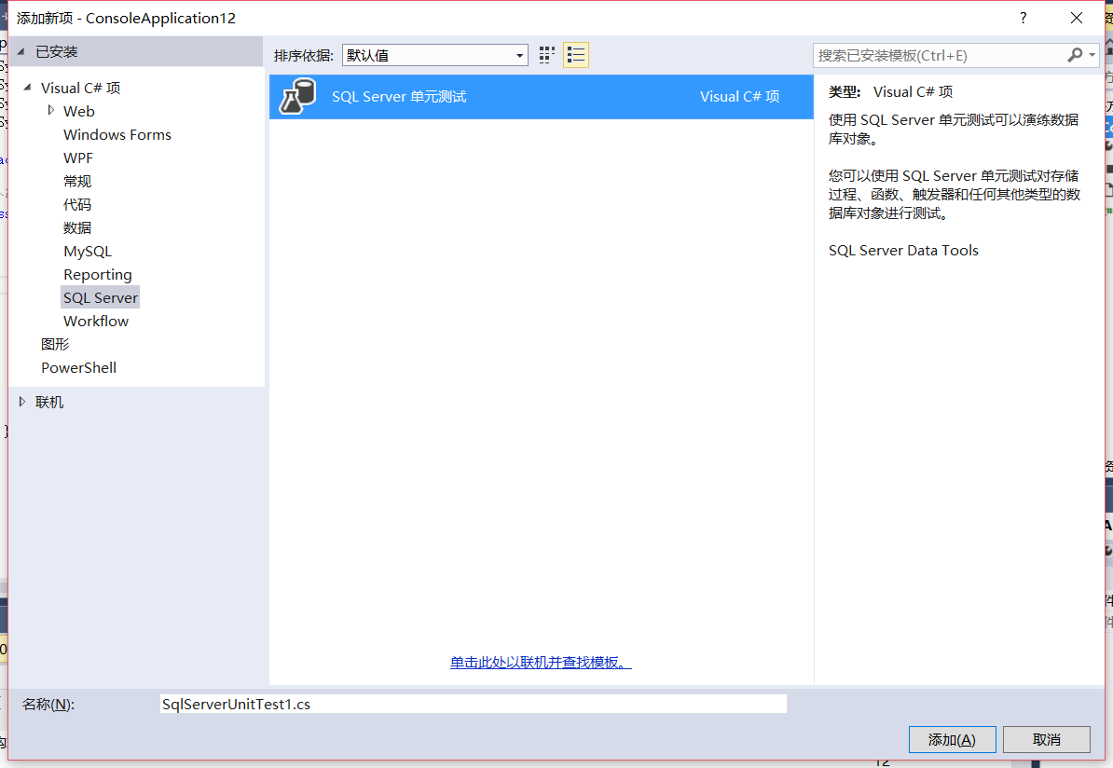Click the 类型: Visual C# 项 text
This screenshot has width=1113, height=768.
(x=890, y=92)
